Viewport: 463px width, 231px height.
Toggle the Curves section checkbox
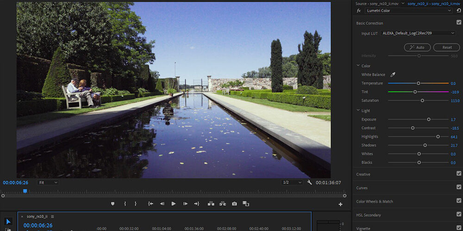[x=458, y=187]
